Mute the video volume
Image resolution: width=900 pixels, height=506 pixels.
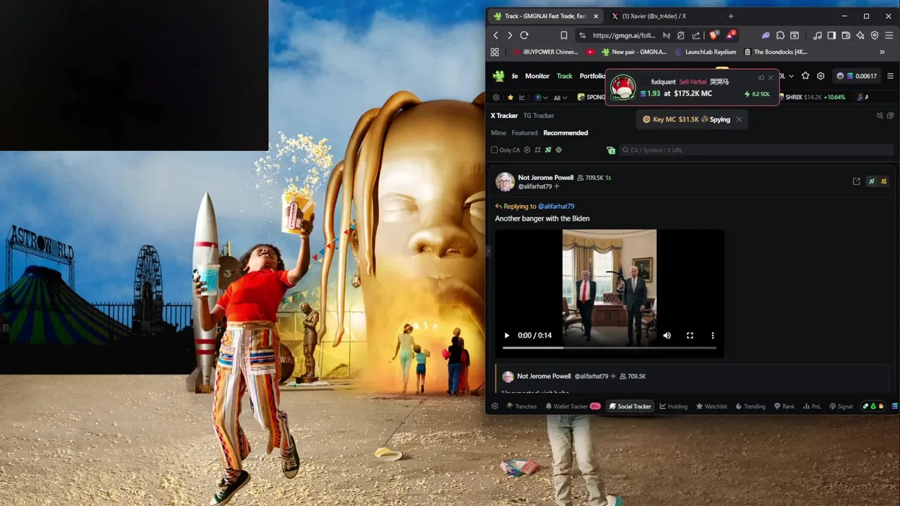[667, 335]
